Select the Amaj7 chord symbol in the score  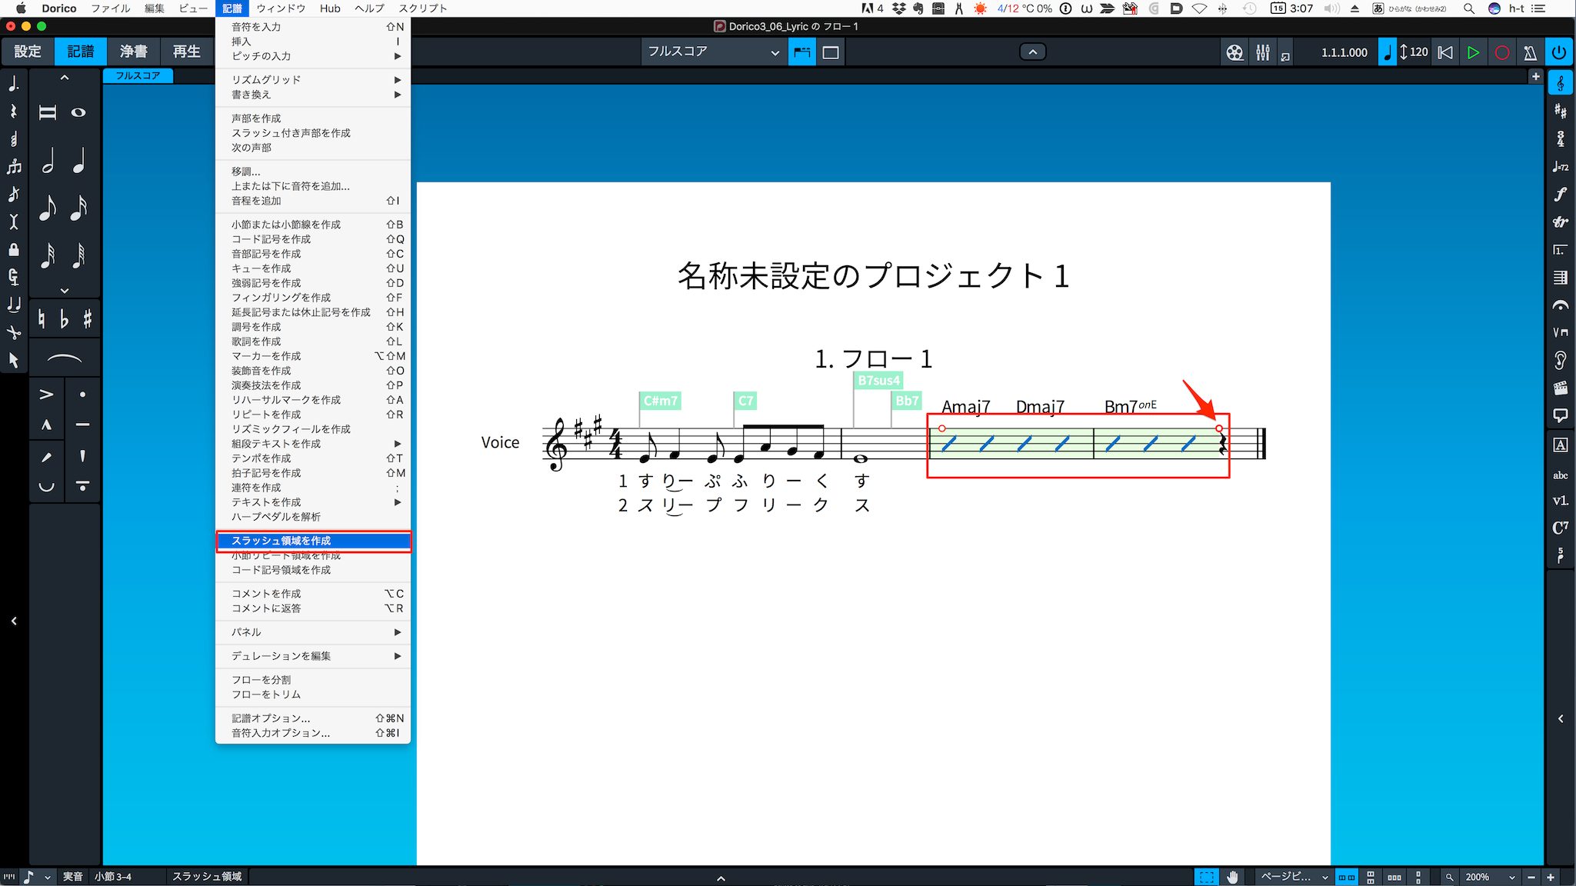(966, 406)
